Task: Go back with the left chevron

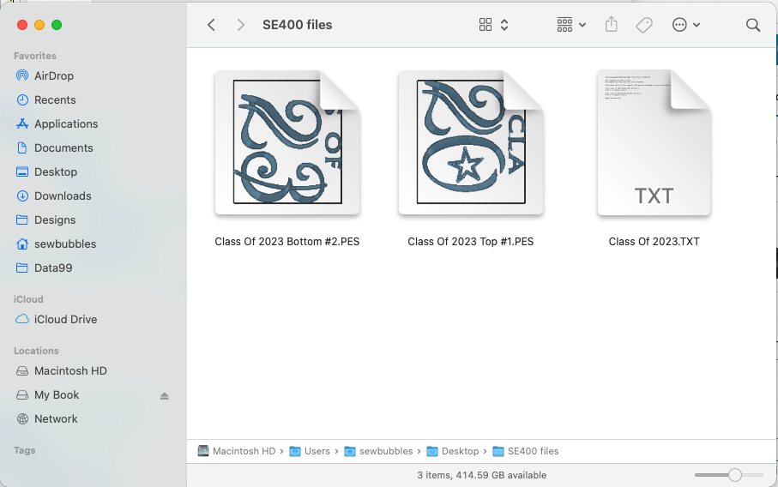Action: (x=211, y=25)
